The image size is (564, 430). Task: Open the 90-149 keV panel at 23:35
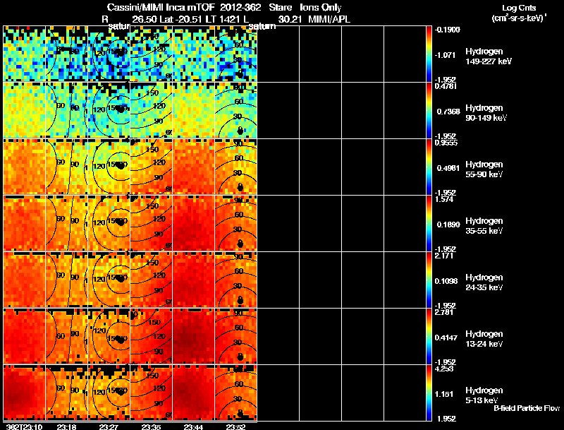151,110
